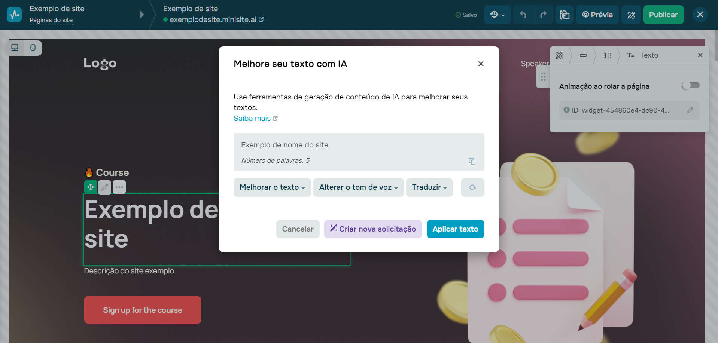The height and width of the screenshot is (343, 718).
Task: Redo the last undone change
Action: [543, 15]
